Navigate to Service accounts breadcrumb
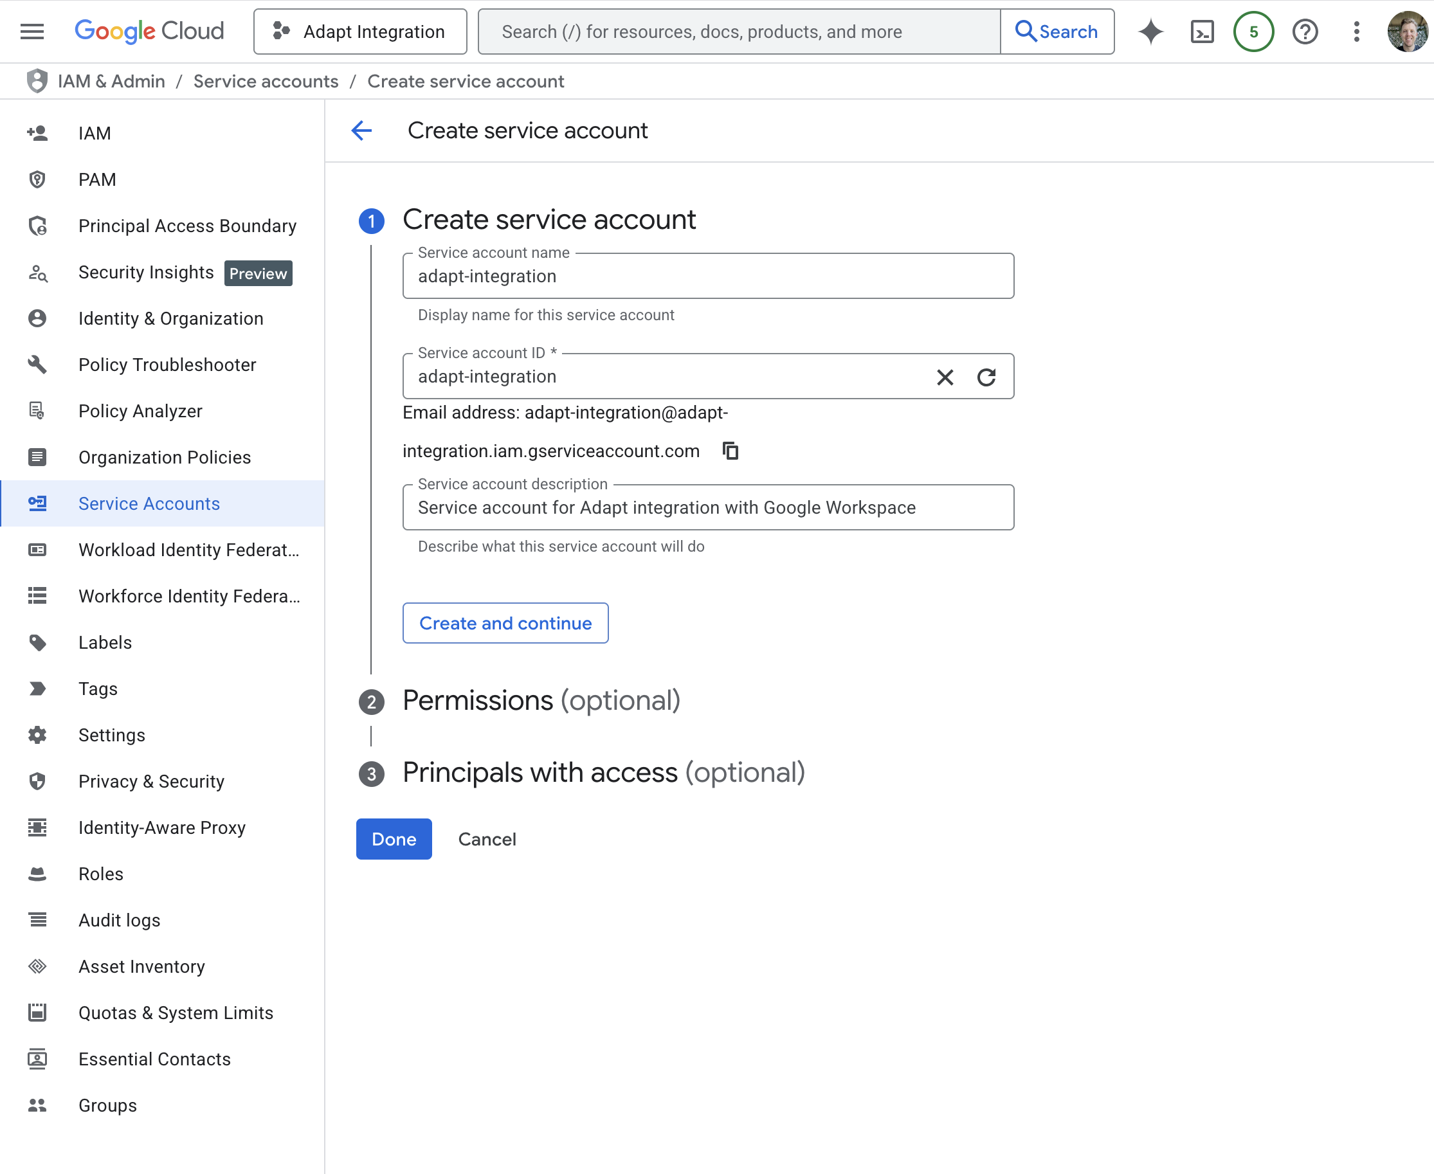 pyautogui.click(x=265, y=81)
